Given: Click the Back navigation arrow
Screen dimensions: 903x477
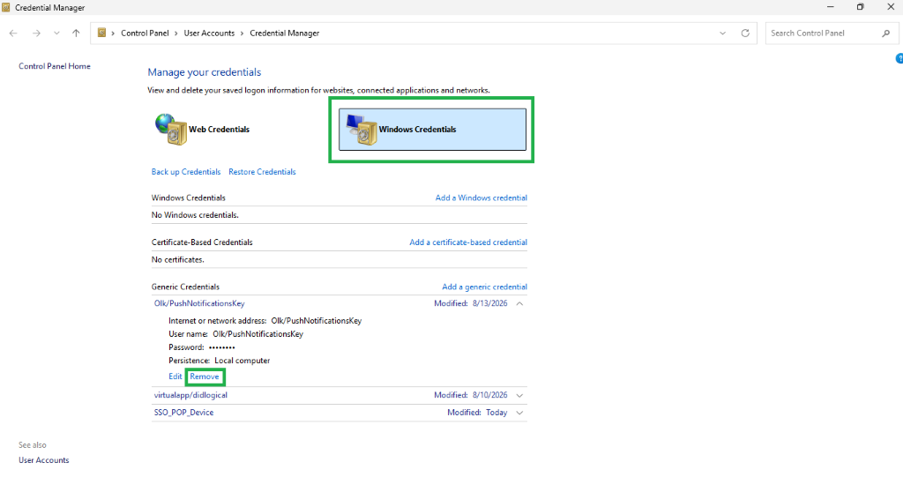Looking at the screenshot, I should (x=13, y=34).
